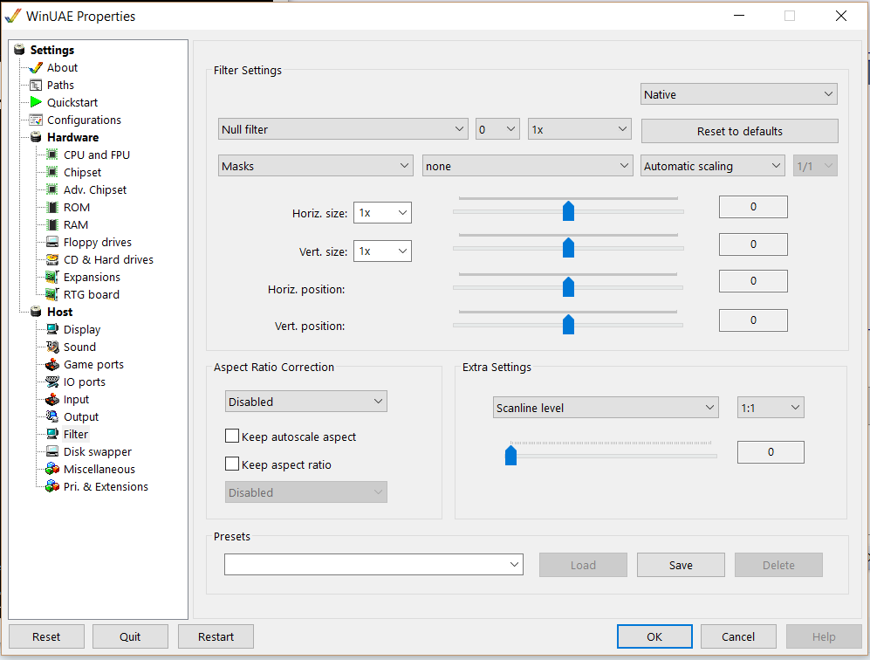The image size is (870, 660).
Task: Select the Floppy drives icon in tree
Action: pos(52,242)
